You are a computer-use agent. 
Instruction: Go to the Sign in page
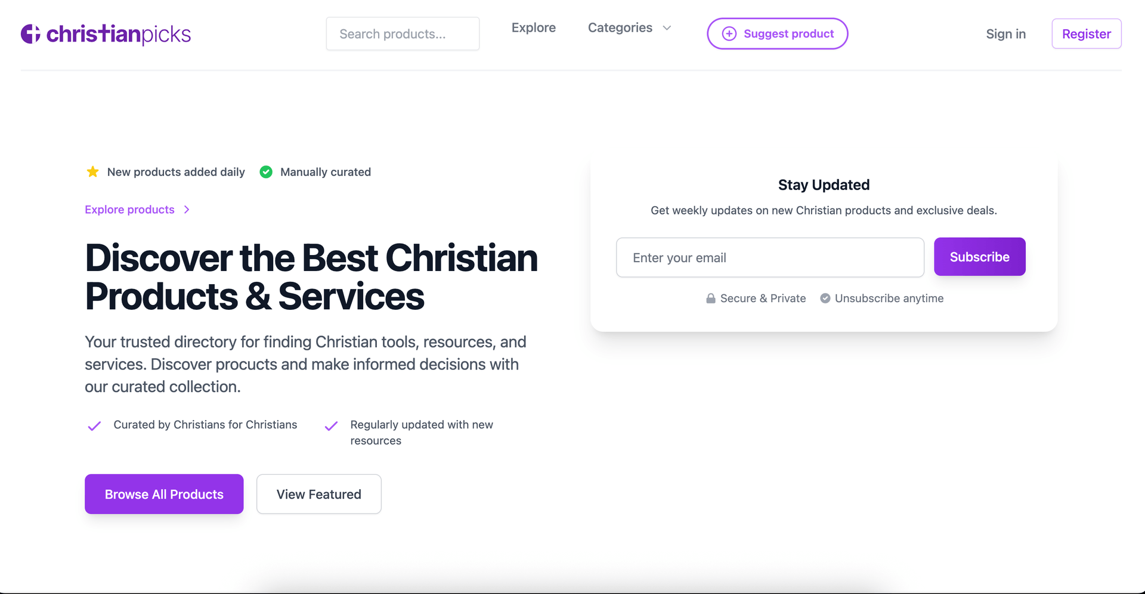[x=1005, y=34]
